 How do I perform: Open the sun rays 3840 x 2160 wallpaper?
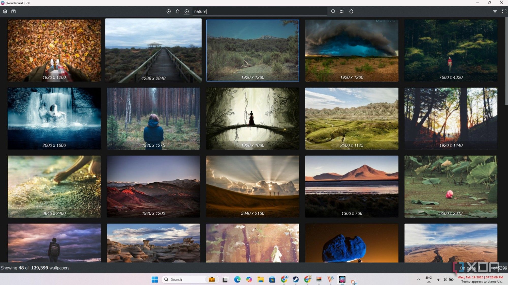pyautogui.click(x=252, y=187)
